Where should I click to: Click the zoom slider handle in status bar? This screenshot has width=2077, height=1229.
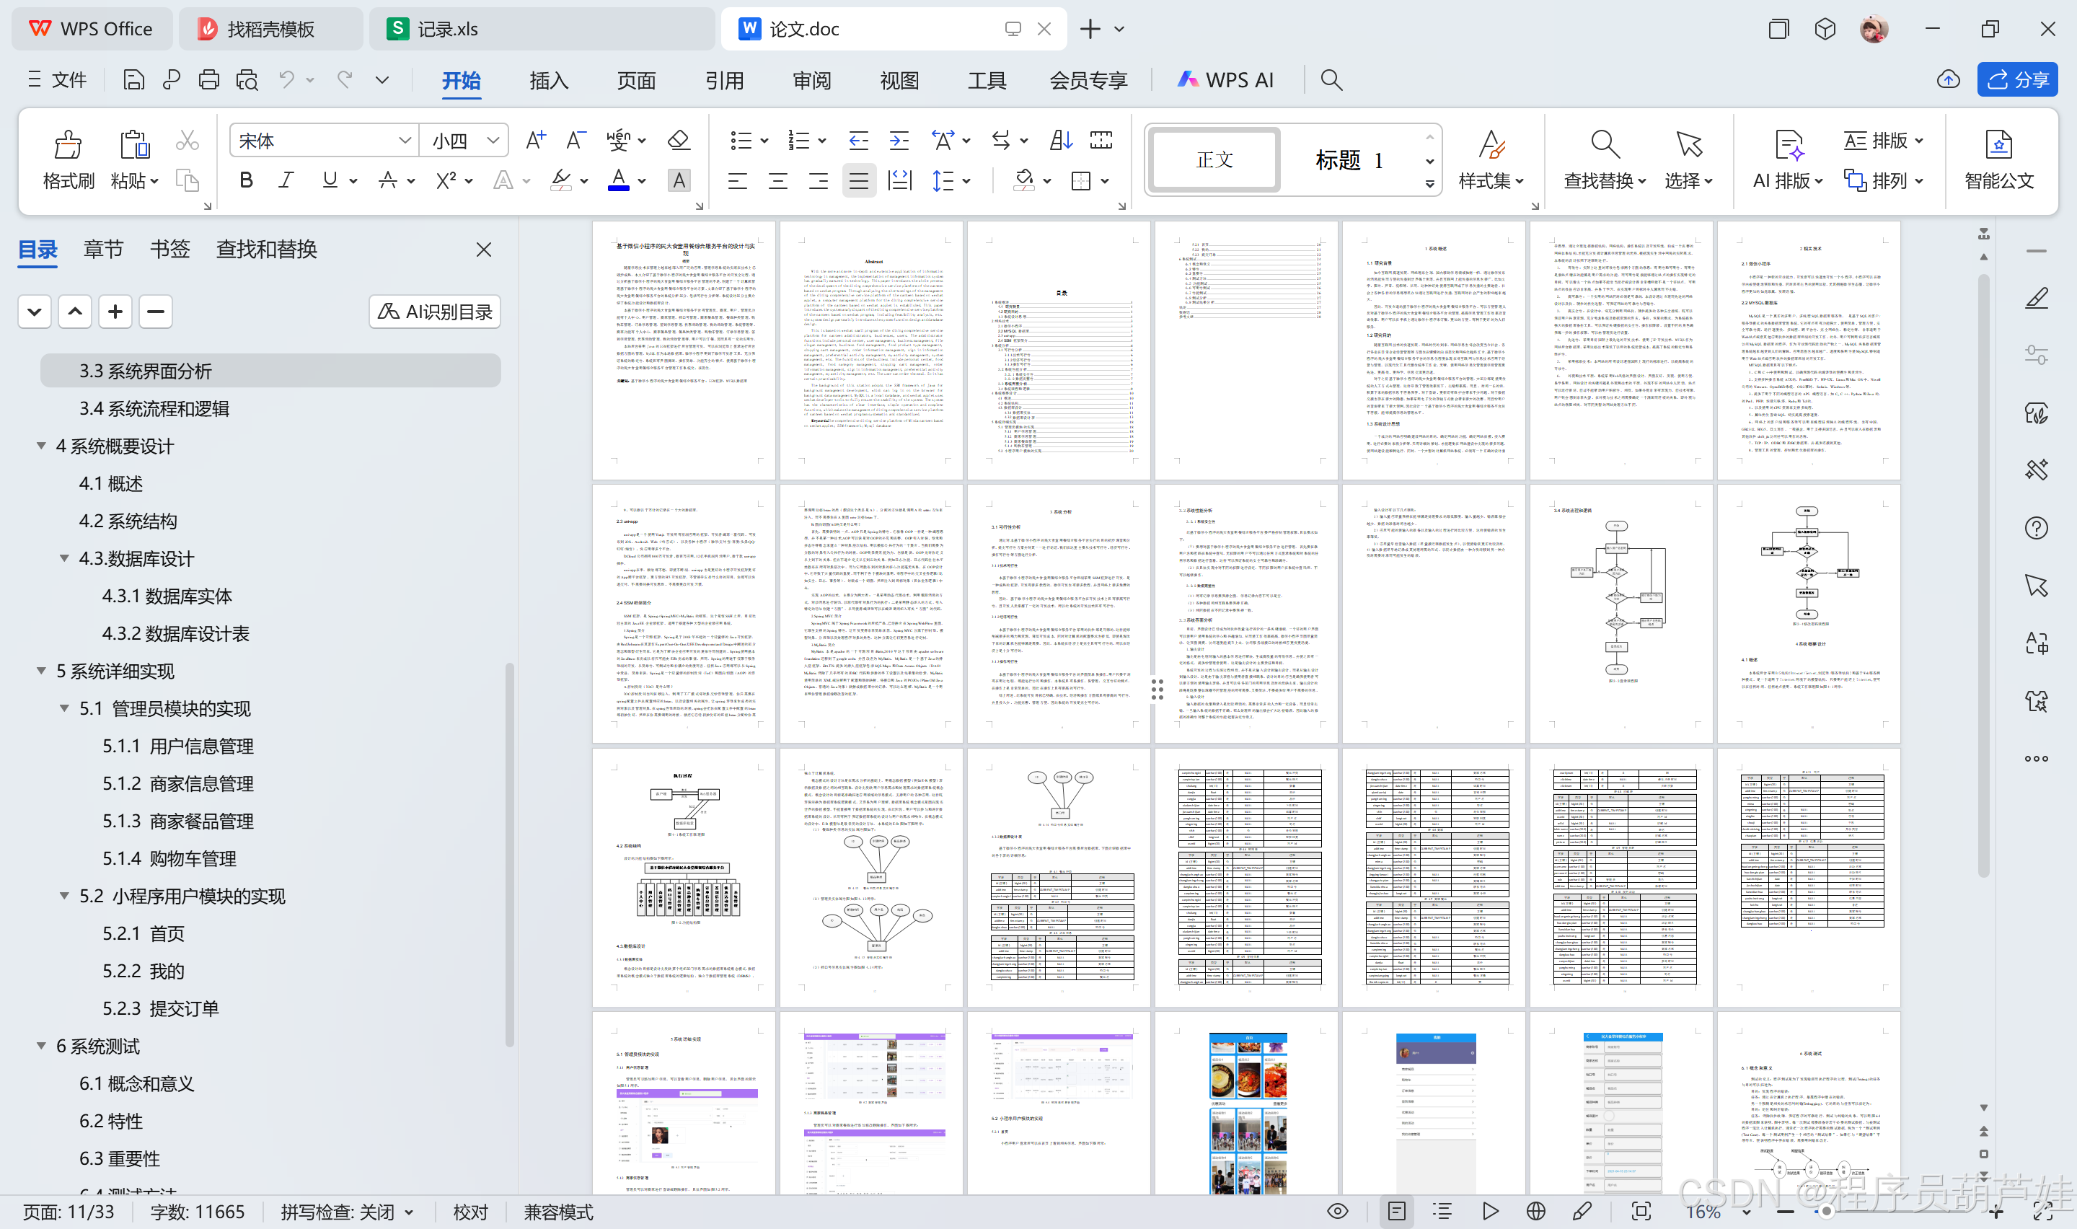point(1826,1212)
